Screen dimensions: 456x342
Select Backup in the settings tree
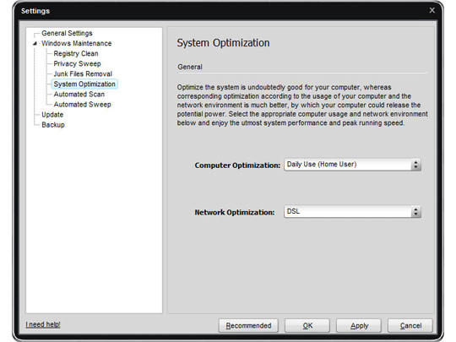[53, 125]
